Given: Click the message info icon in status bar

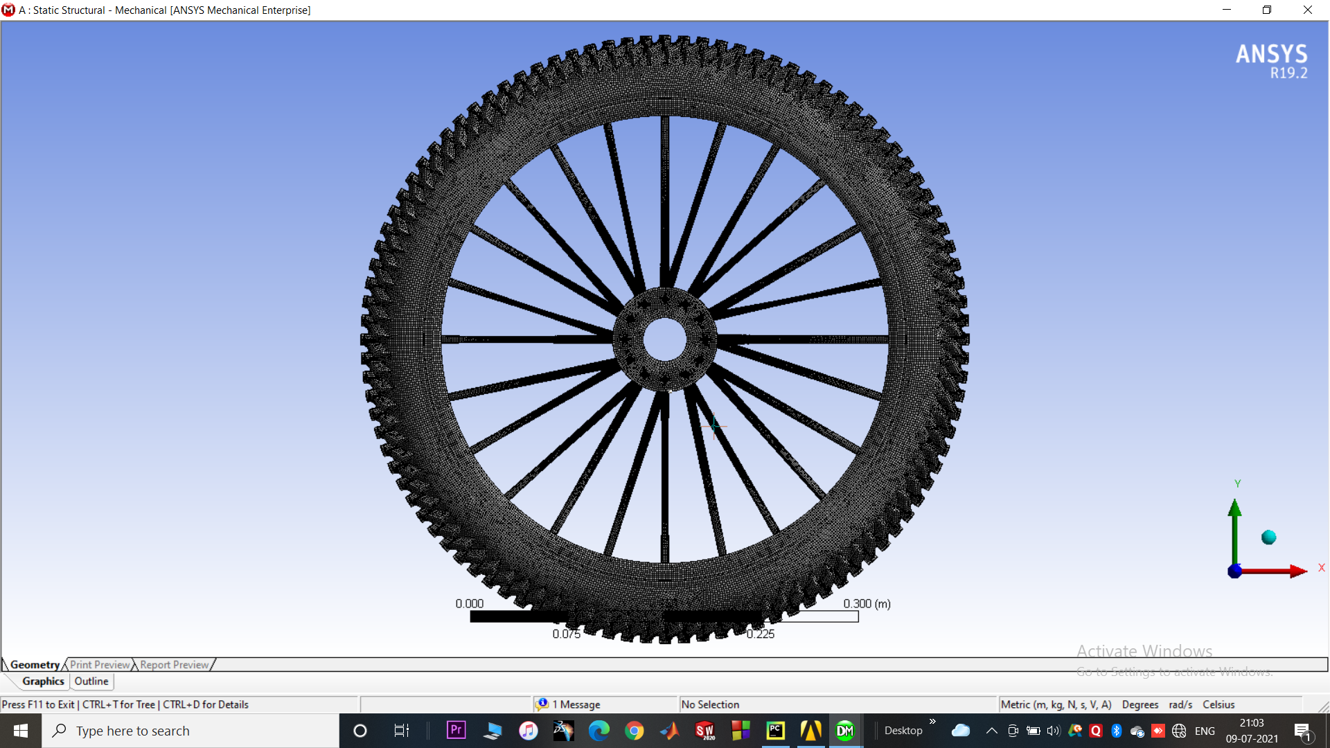Looking at the screenshot, I should click(542, 704).
